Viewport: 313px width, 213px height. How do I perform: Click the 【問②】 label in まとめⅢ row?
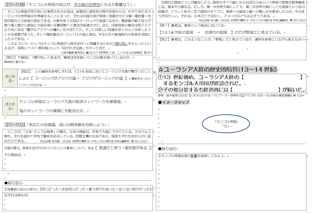coord(26,71)
